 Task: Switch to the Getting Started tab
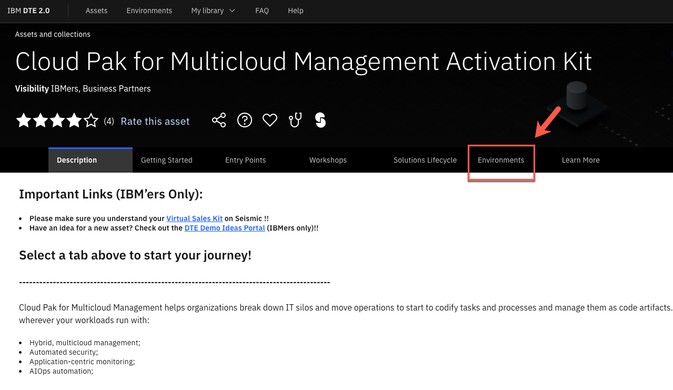click(167, 160)
